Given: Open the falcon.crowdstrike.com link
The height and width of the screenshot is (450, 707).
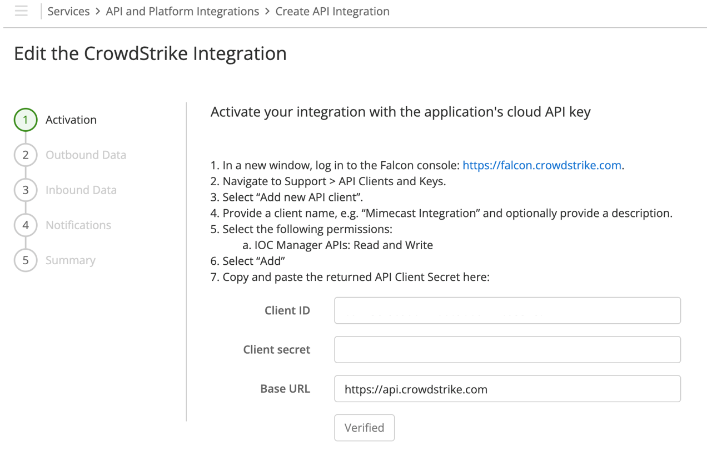Looking at the screenshot, I should point(541,165).
